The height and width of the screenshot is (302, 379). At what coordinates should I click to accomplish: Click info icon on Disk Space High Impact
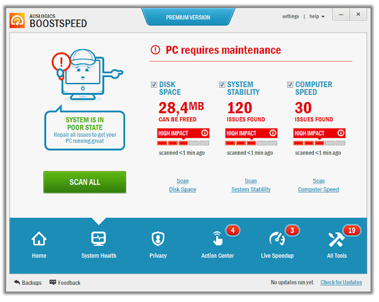pyautogui.click(x=204, y=133)
